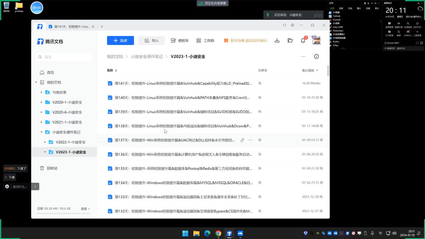Click 定时关机 in the desktop assistant
This screenshot has width=425, height=239.
click(x=418, y=25)
